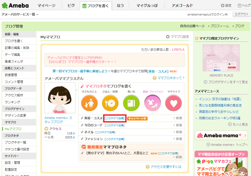The image size is (251, 176).
Task: Click the pencil icon beside 今日のコーデ
Action: [x=82, y=125]
